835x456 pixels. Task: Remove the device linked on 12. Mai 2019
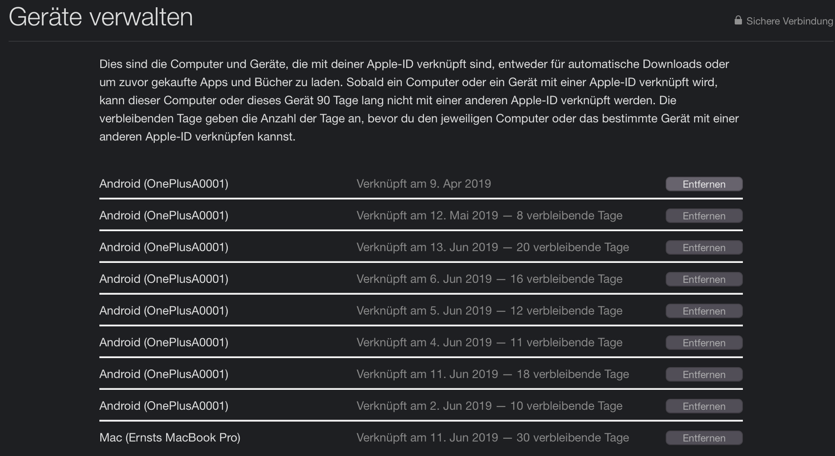(x=704, y=216)
